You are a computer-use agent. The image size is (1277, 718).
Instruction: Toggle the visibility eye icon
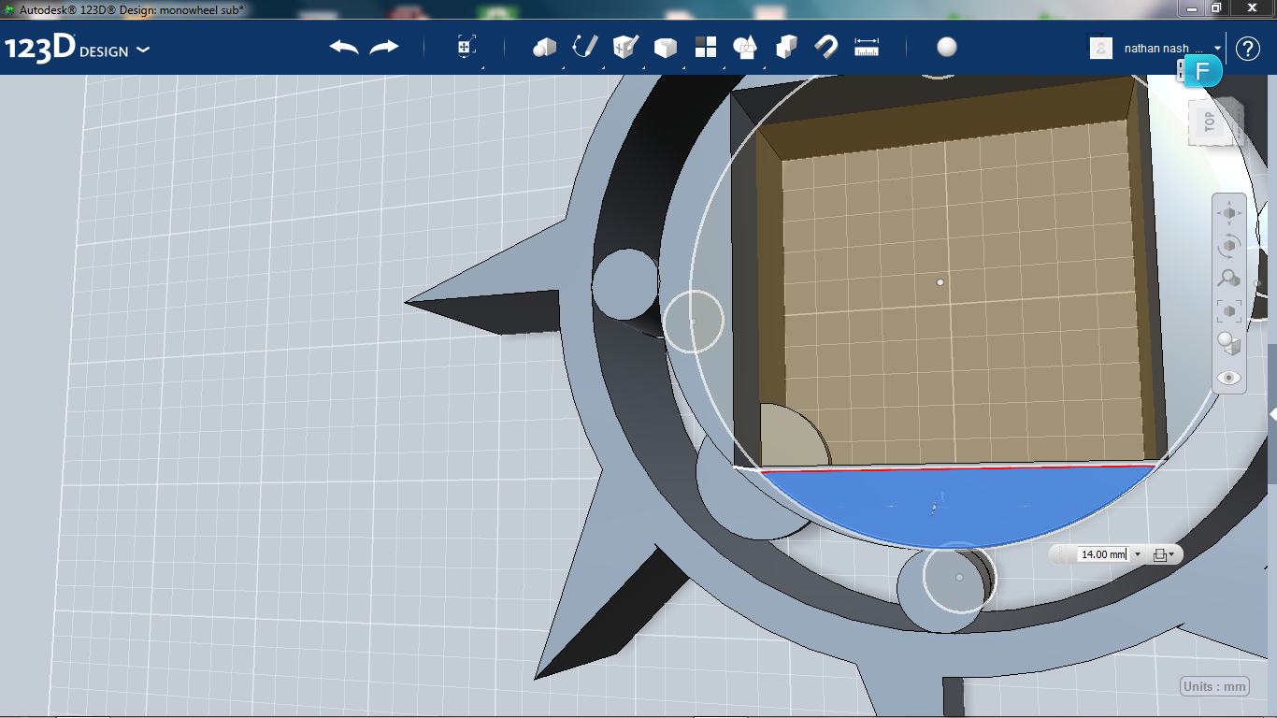(x=1228, y=378)
